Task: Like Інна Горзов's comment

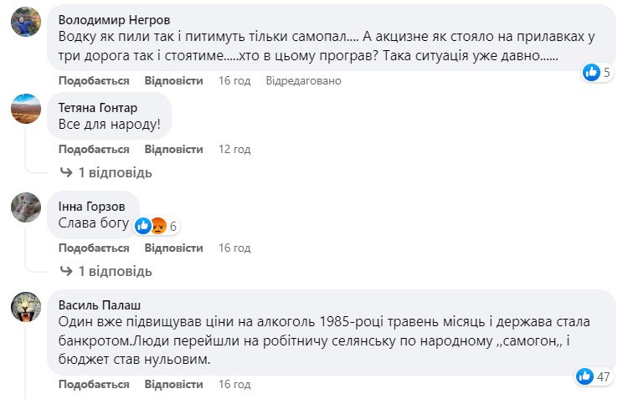Action: (x=94, y=248)
